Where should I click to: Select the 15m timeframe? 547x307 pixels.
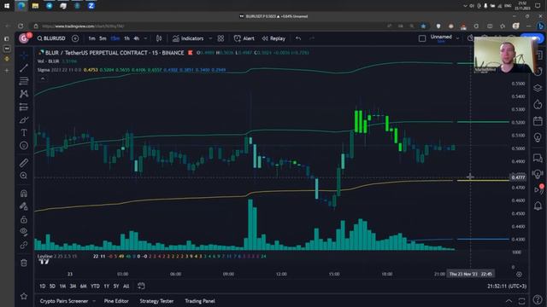coord(115,38)
